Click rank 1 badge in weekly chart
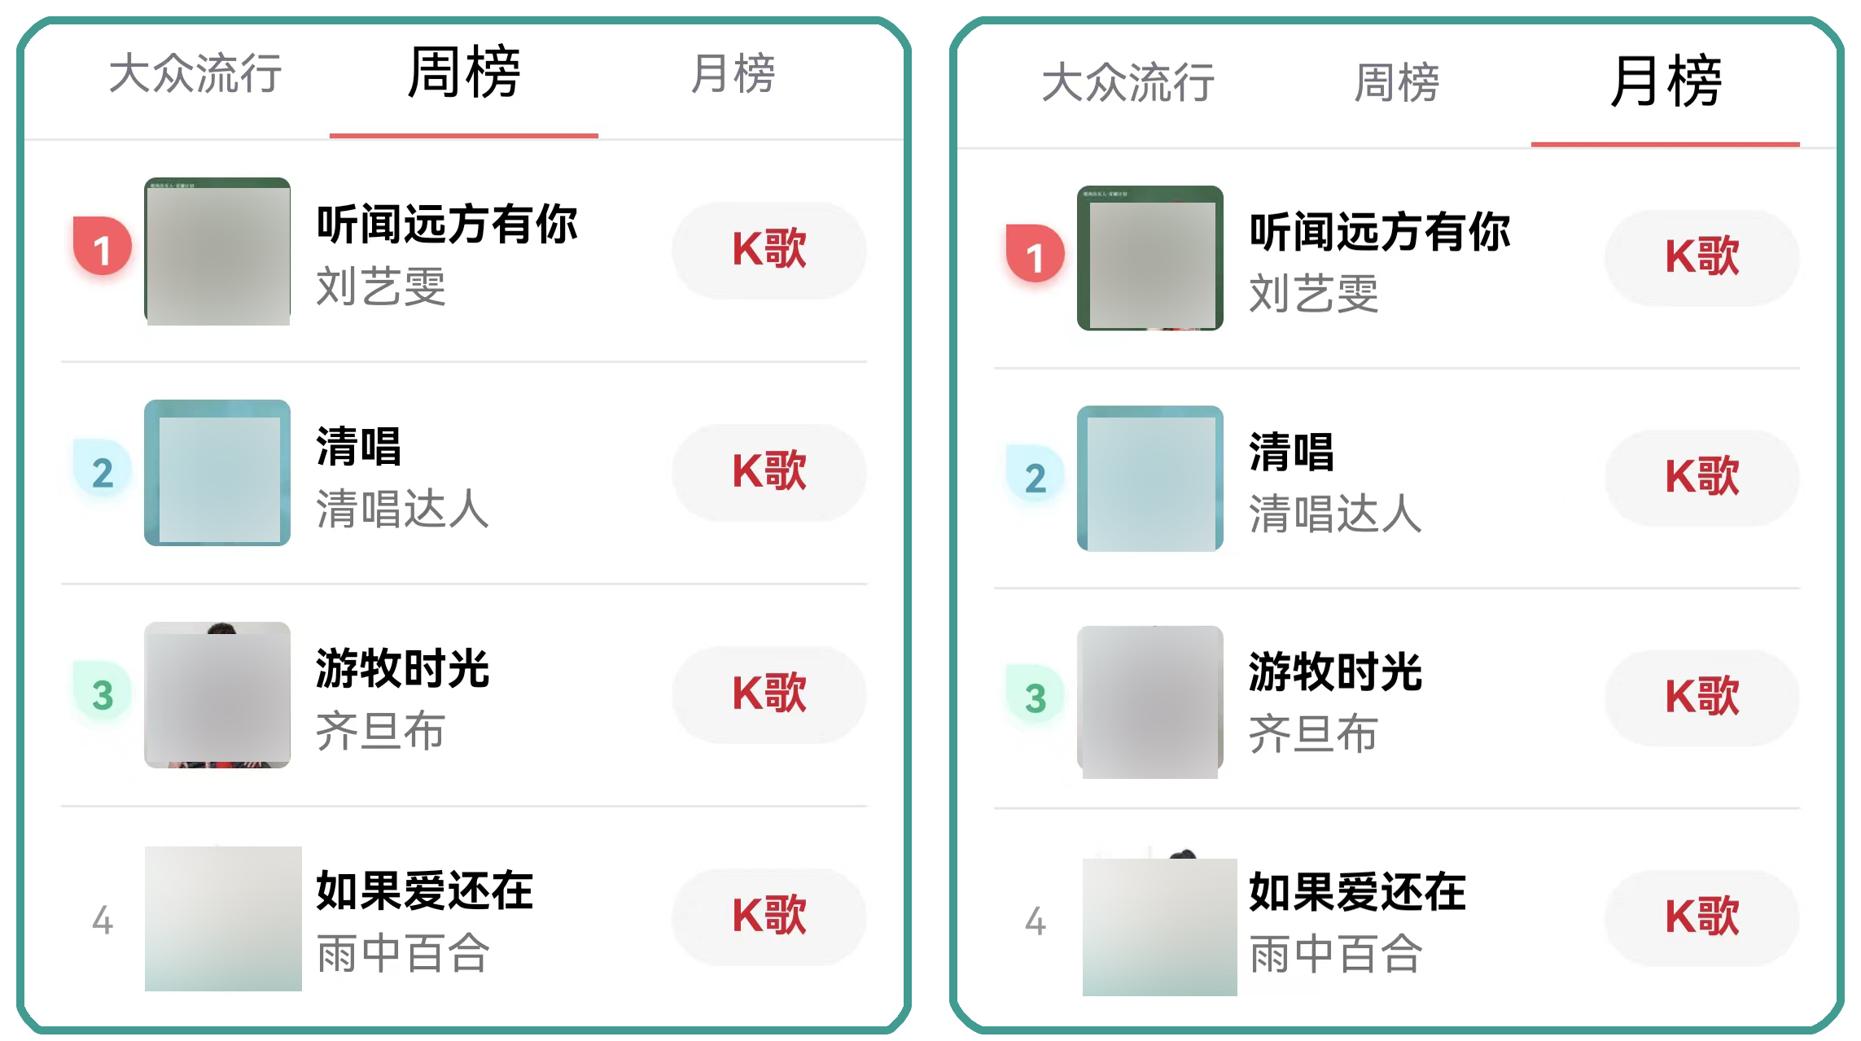The image size is (1861, 1041). (102, 246)
